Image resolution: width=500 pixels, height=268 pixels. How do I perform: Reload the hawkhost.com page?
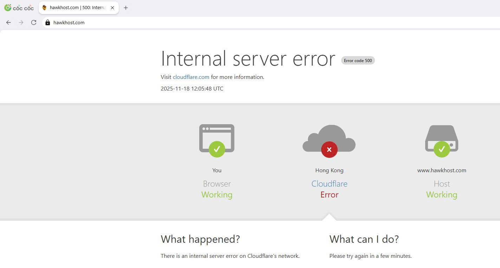point(34,22)
